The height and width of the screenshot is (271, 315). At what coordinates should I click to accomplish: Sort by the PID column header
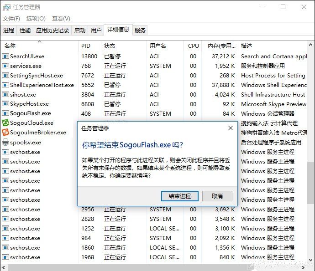(x=86, y=46)
